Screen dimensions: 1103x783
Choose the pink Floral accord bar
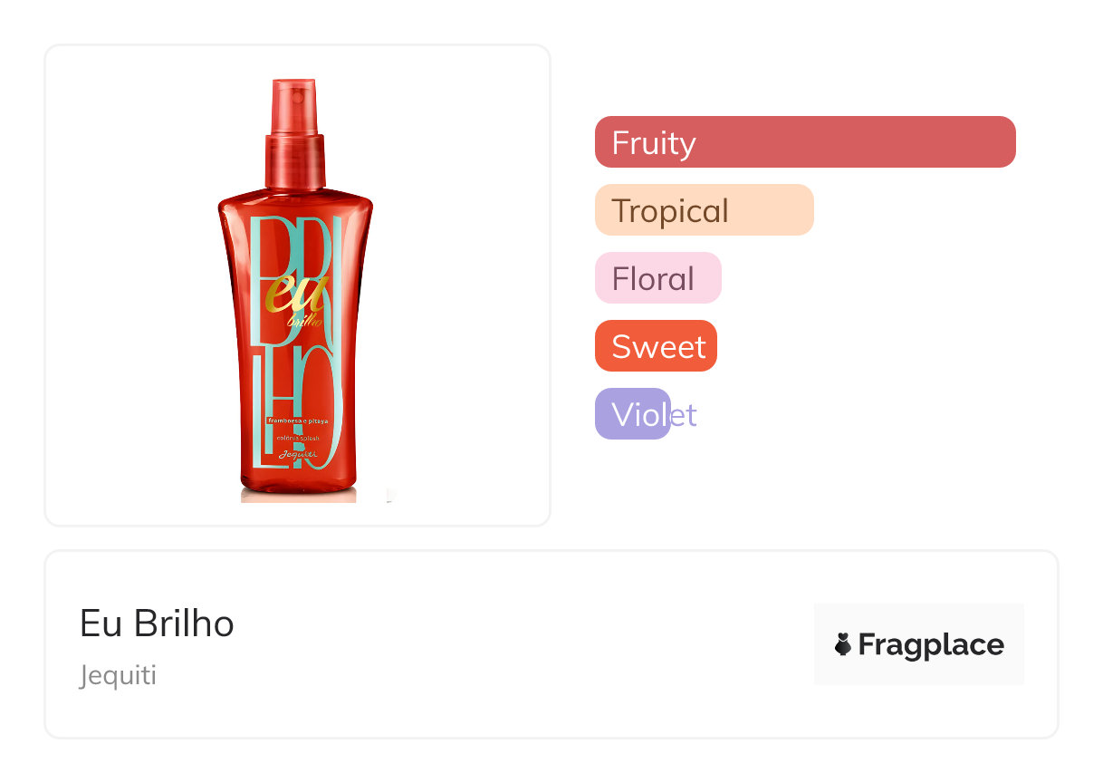(x=657, y=278)
